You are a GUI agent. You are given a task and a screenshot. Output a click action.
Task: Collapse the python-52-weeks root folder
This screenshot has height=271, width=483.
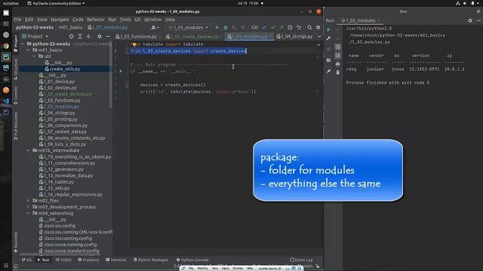tap(23, 44)
